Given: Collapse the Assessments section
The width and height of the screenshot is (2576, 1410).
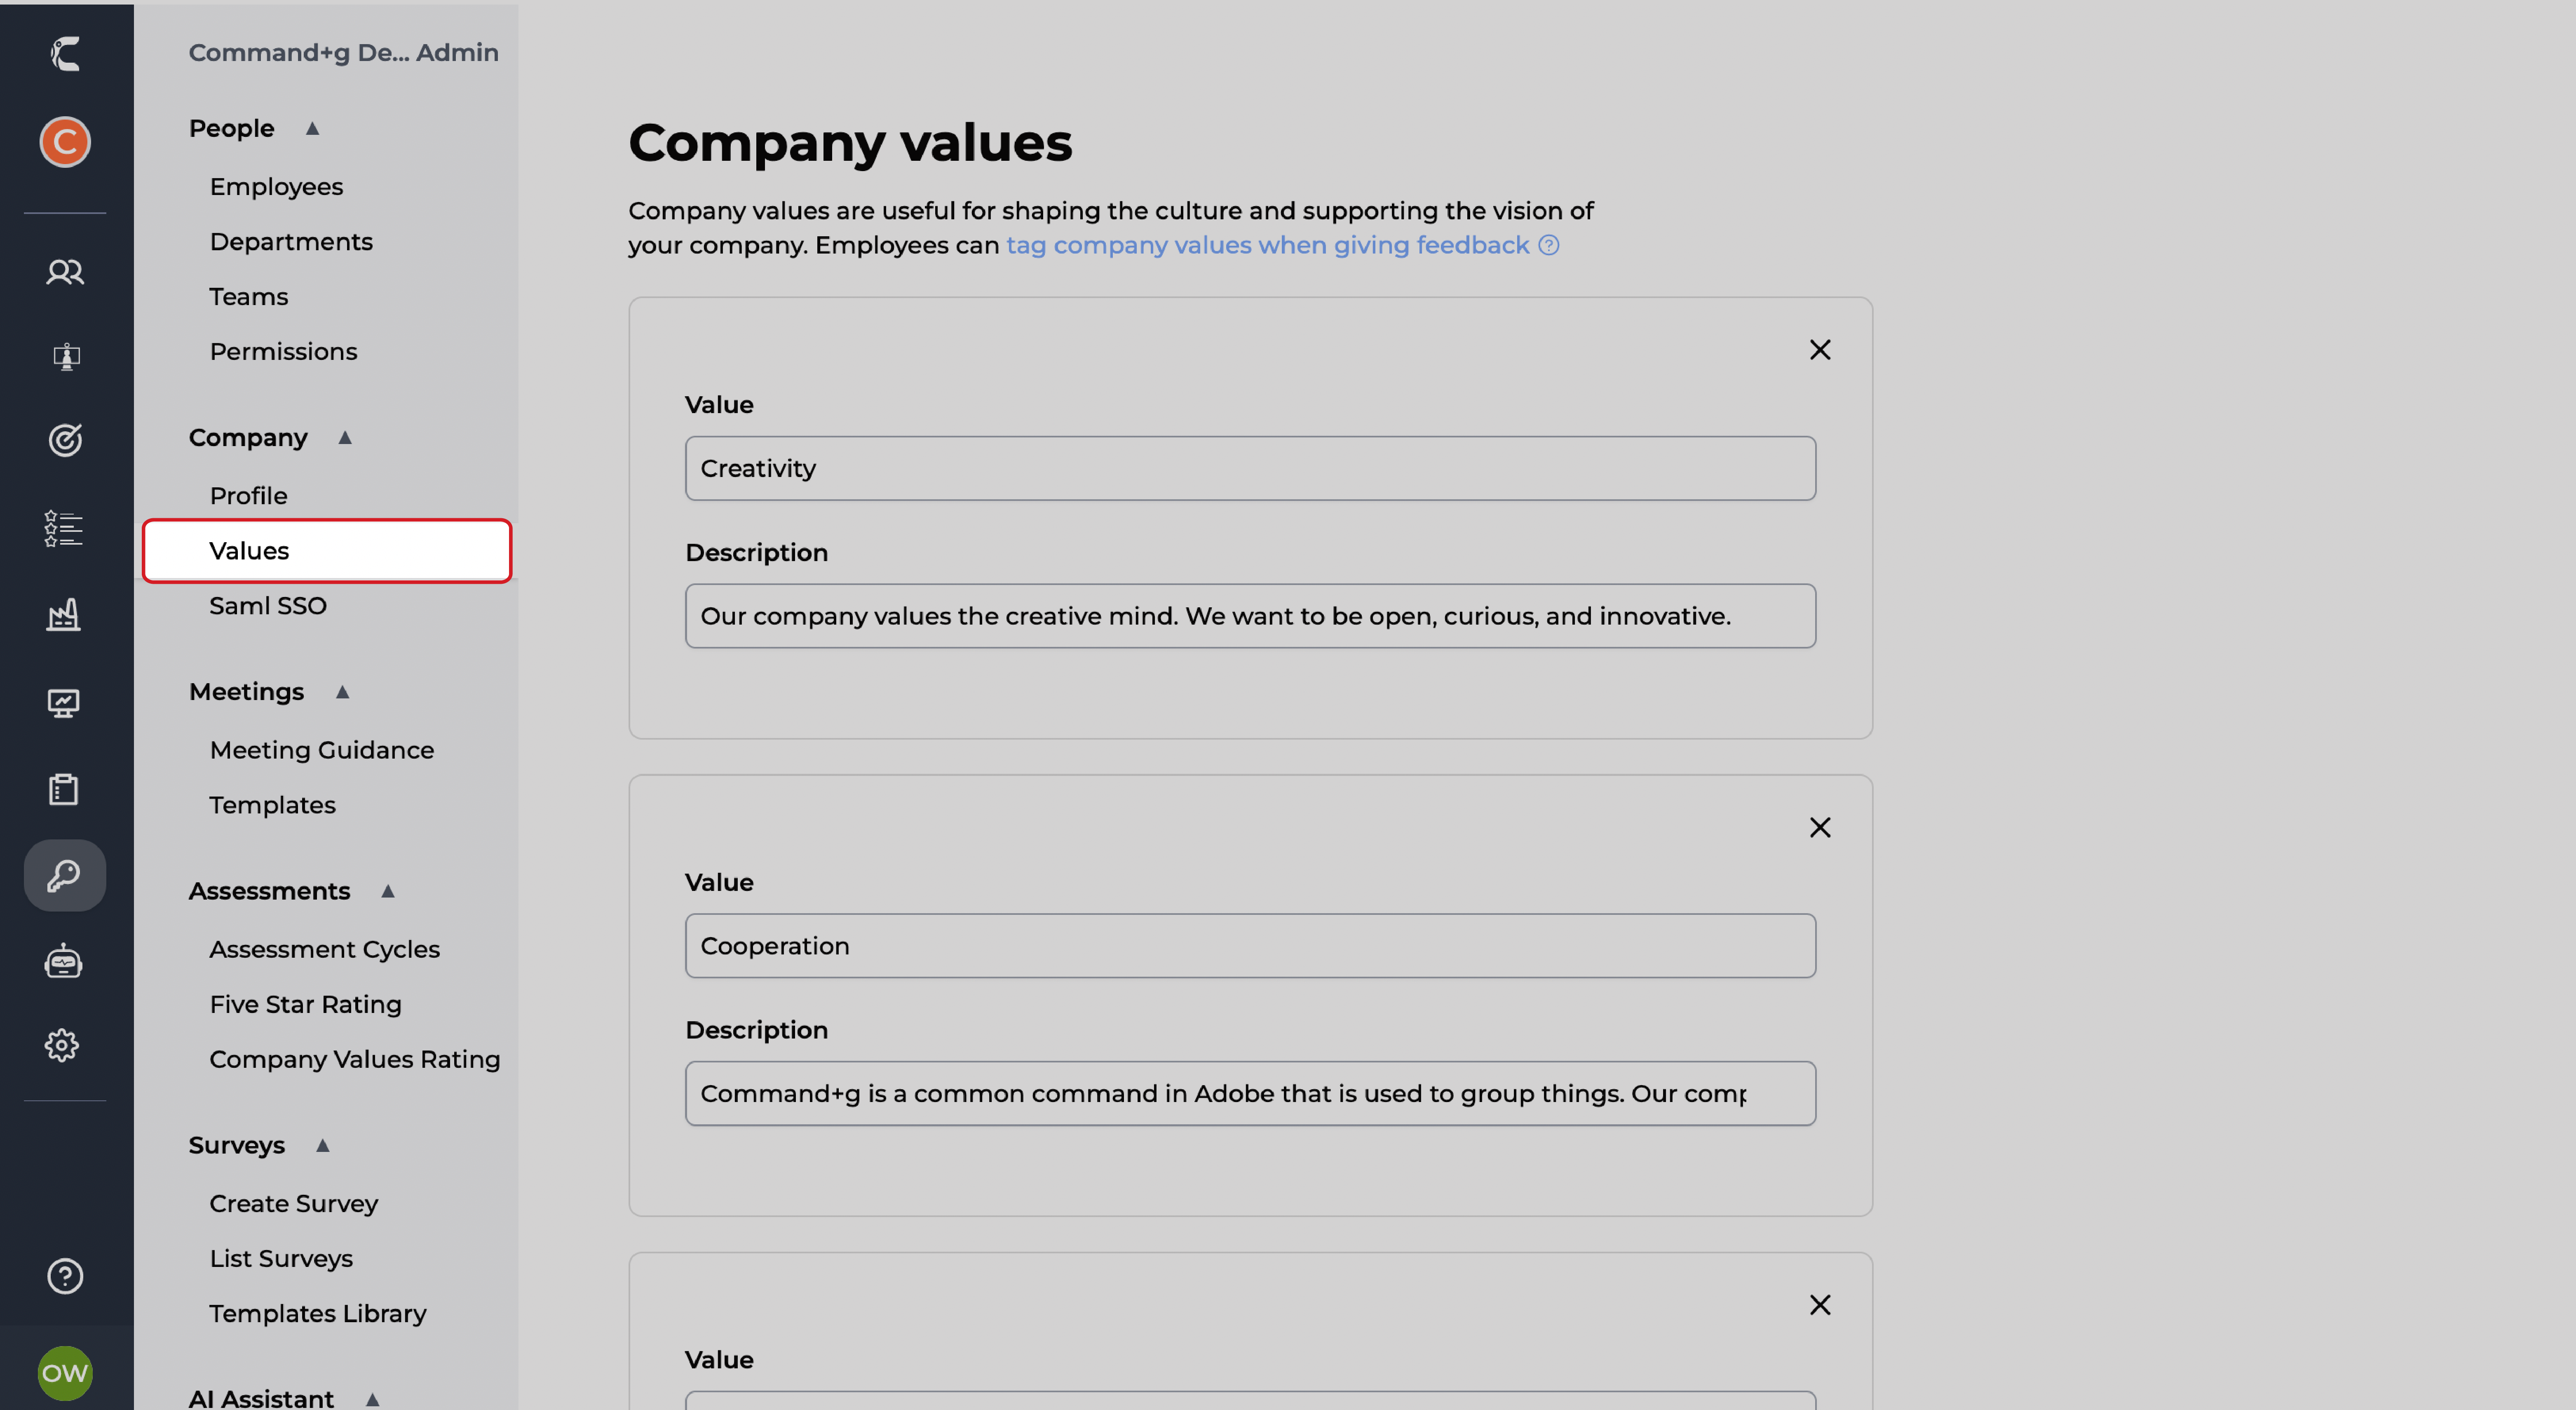Looking at the screenshot, I should click(x=388, y=891).
